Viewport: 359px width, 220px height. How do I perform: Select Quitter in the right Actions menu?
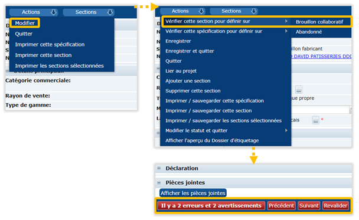(x=174, y=61)
